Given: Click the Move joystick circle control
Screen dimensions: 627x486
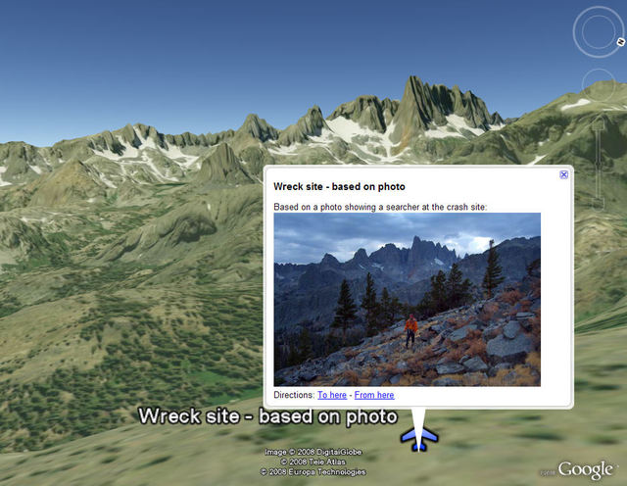Looking at the screenshot, I should 599,85.
